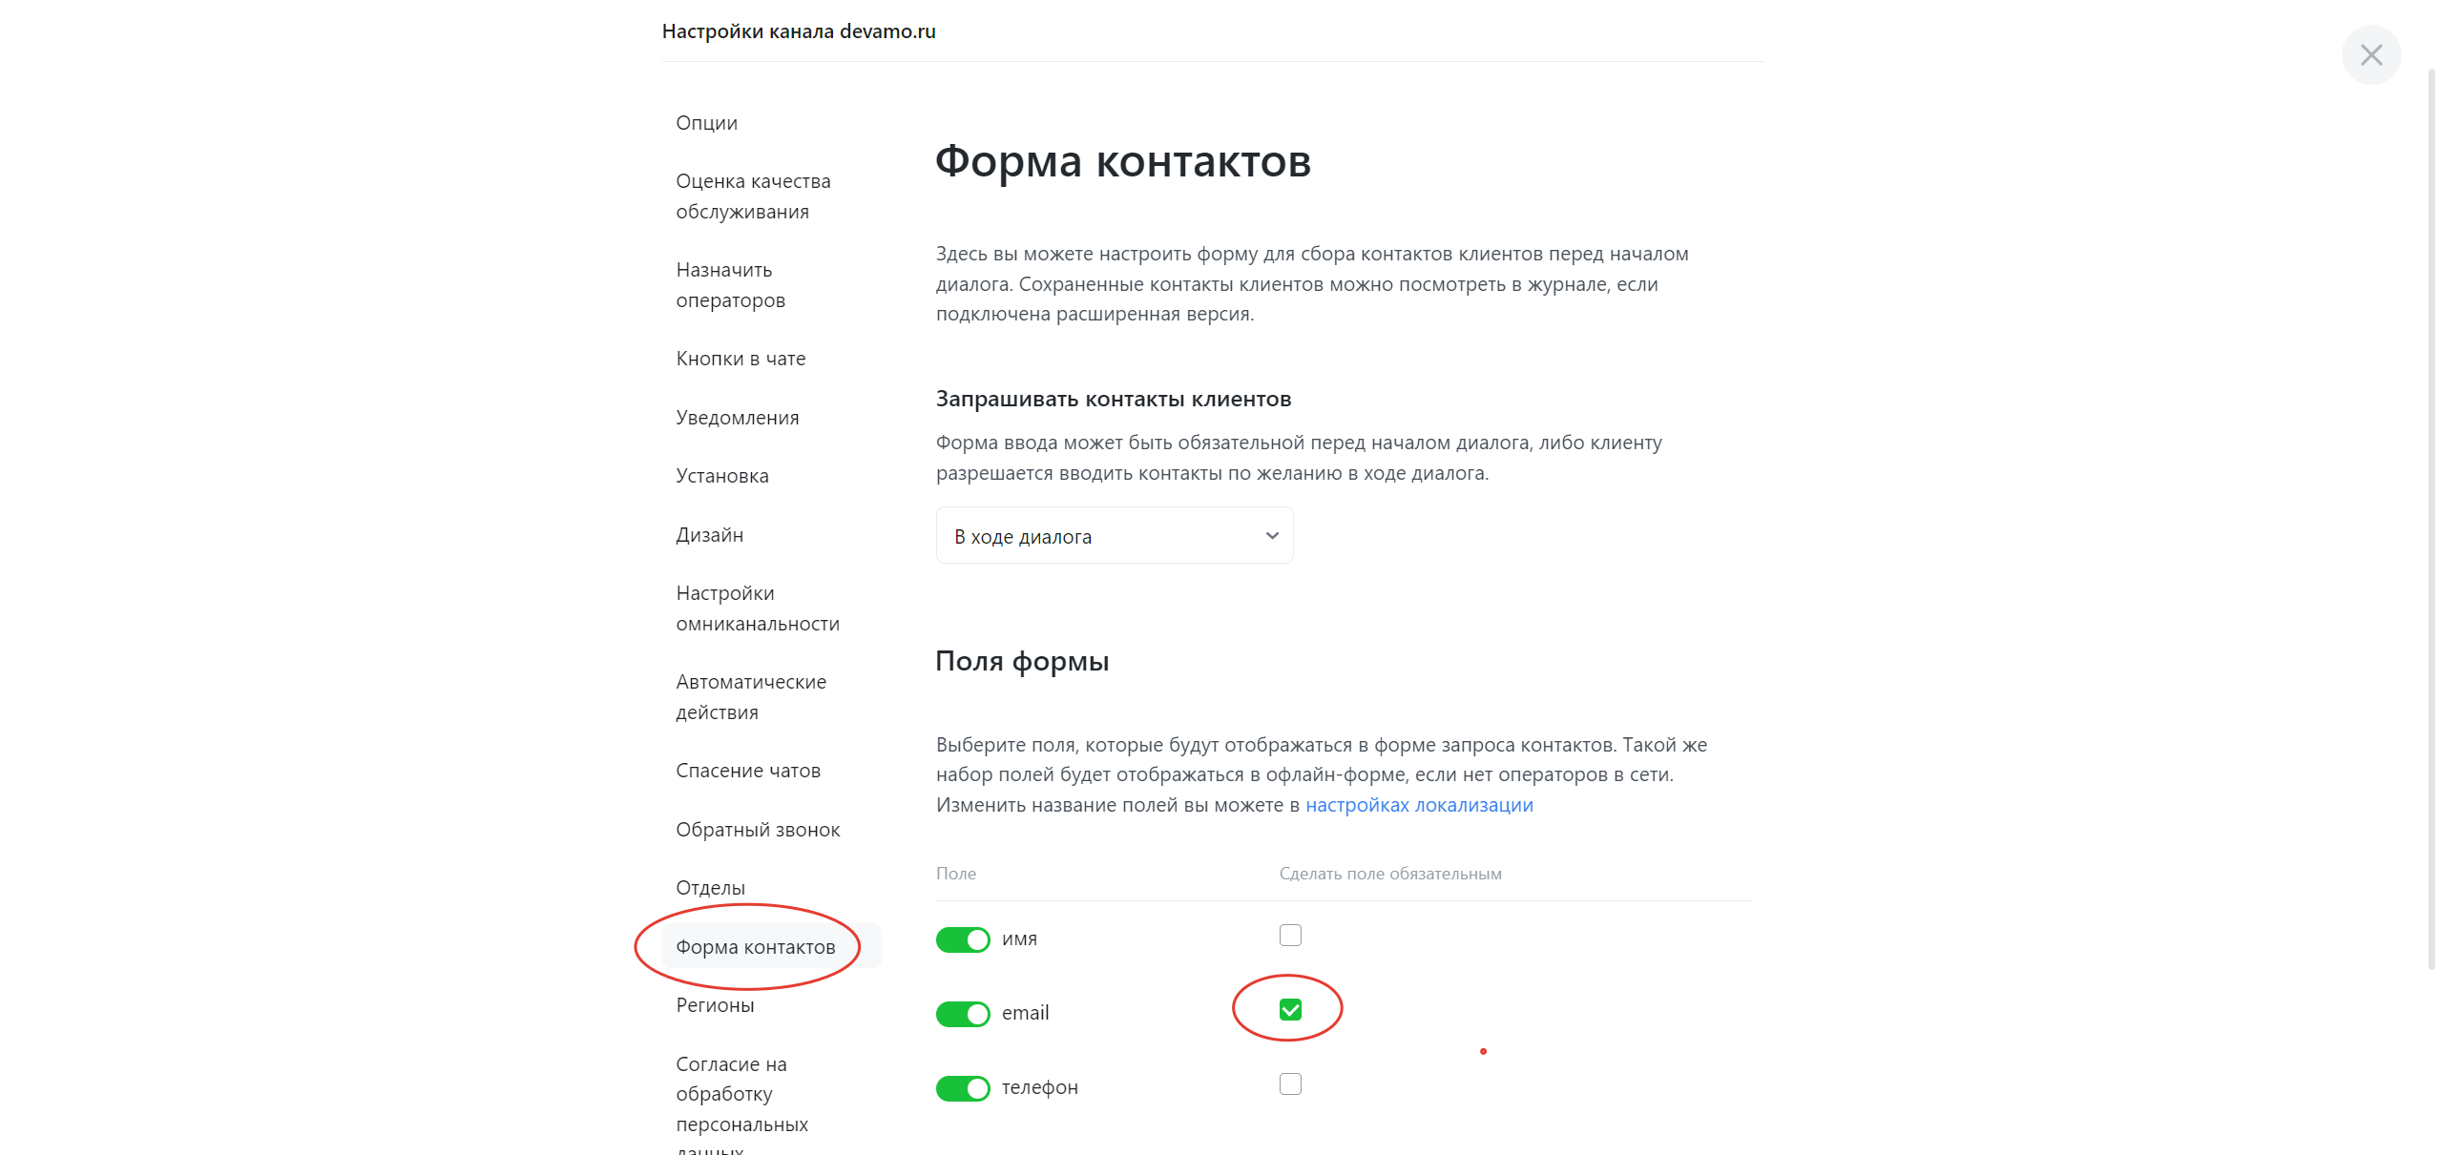Make the "имя" field required
The width and height of the screenshot is (2440, 1155).
tap(1290, 935)
